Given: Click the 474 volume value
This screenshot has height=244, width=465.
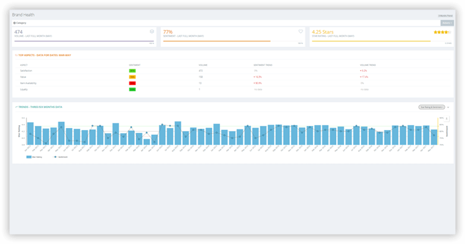Looking at the screenshot, I should coord(18,31).
